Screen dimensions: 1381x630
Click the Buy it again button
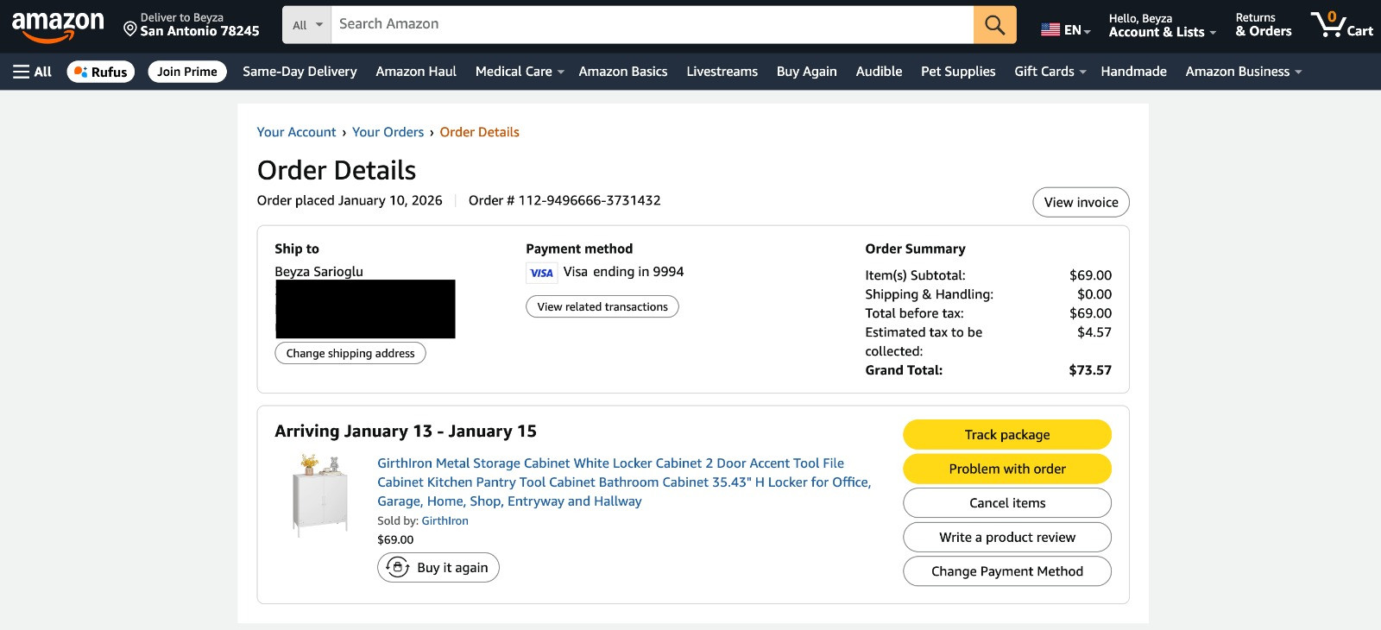click(438, 567)
